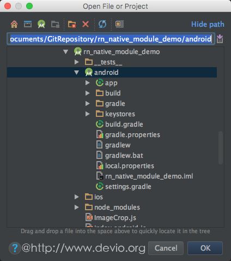Viewport: 231px width, 261px height.
Task: Click the JS icon of ImageCrop.js
Action: [89, 217]
